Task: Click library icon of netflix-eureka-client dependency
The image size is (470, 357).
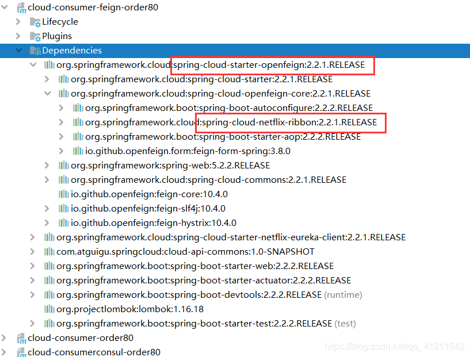Action: [49, 237]
